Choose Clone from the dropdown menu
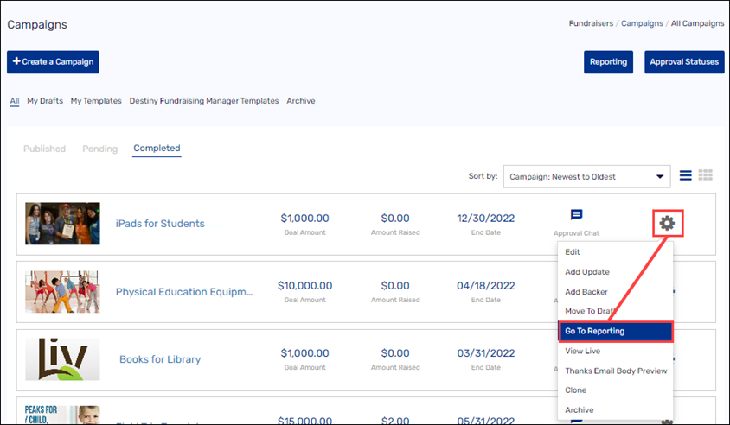Viewport: 730px width, 425px height. pyautogui.click(x=575, y=390)
